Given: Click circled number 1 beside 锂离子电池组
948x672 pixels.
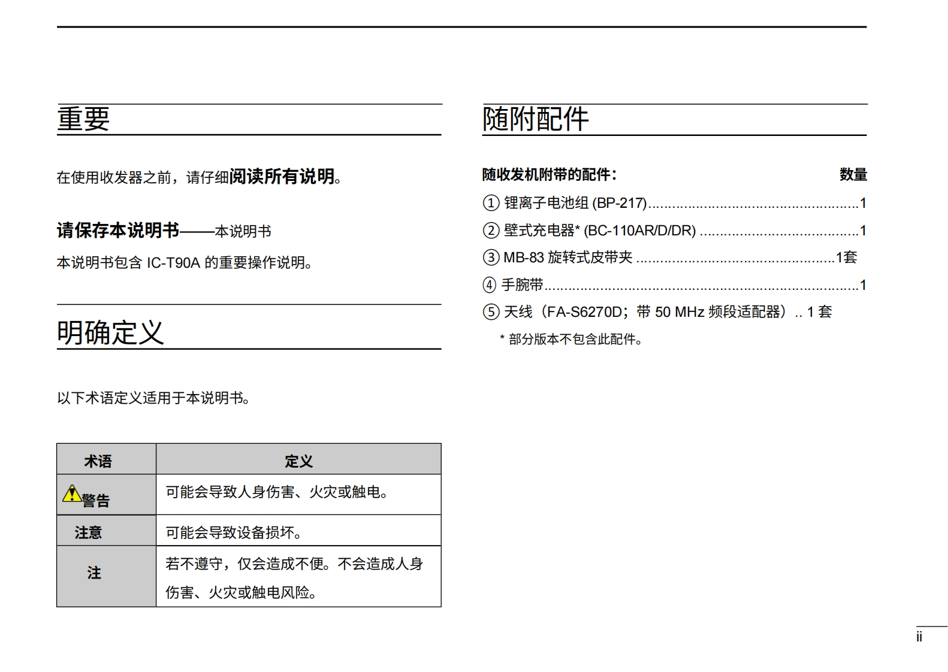Looking at the screenshot, I should (491, 203).
